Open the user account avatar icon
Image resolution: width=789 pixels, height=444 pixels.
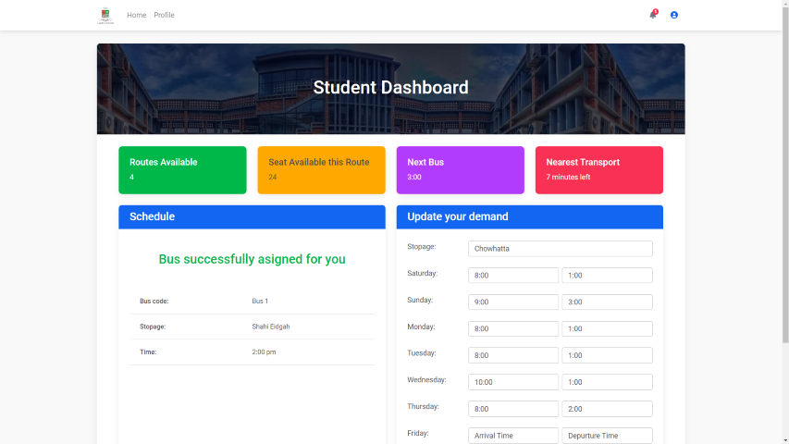674,15
